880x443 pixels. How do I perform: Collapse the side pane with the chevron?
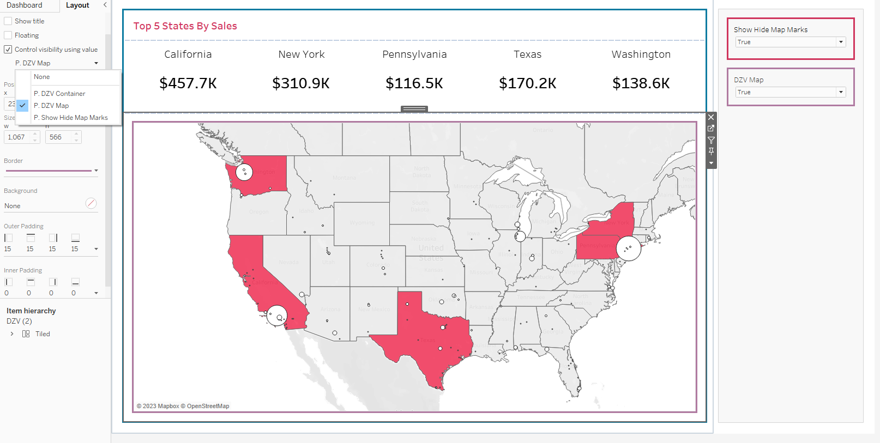click(x=105, y=5)
